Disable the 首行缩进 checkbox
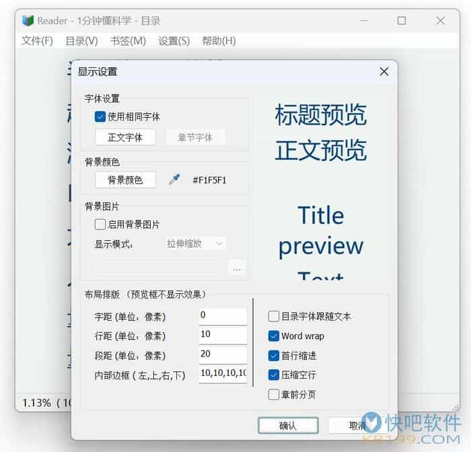The image size is (471, 452). [274, 355]
